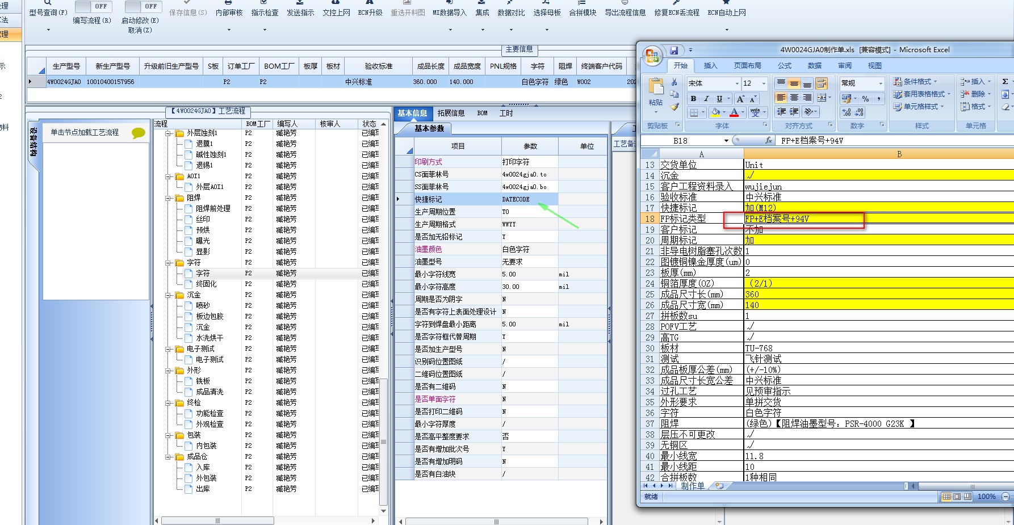
Task: Cut selection with the scissors icon in Excel
Action: [674, 82]
